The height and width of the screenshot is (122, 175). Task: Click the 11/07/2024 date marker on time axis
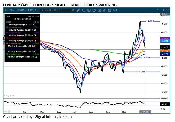click(x=145, y=112)
